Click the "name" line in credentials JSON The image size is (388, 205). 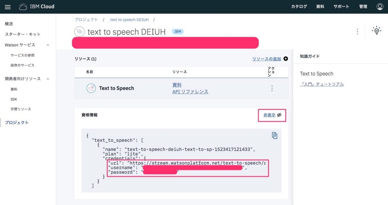click(179, 149)
